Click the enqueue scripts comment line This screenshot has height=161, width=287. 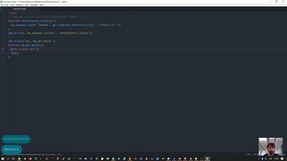click(x=45, y=17)
